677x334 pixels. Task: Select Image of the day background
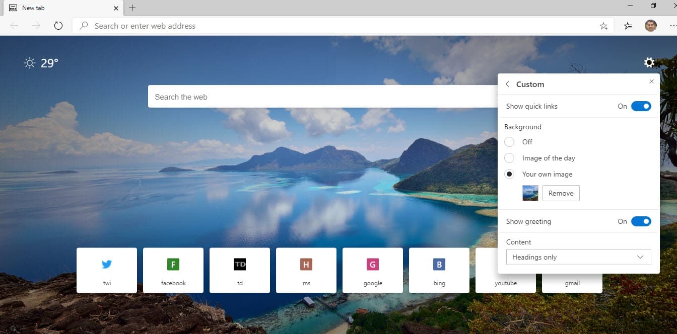point(509,158)
